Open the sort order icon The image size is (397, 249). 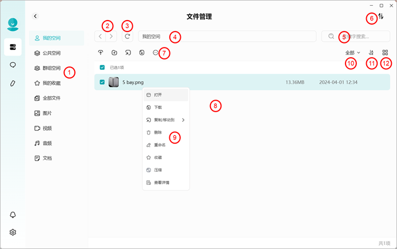coord(371,53)
